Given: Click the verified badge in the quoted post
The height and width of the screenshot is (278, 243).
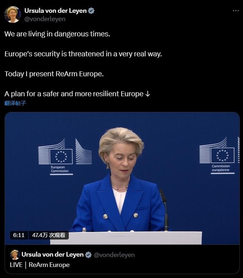Looking at the screenshot, I should (x=88, y=255).
